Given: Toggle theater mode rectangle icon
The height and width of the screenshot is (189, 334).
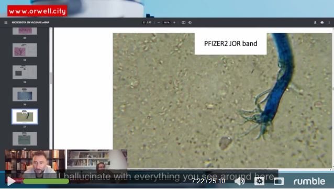Looking at the screenshot, I should pyautogui.click(x=279, y=181).
